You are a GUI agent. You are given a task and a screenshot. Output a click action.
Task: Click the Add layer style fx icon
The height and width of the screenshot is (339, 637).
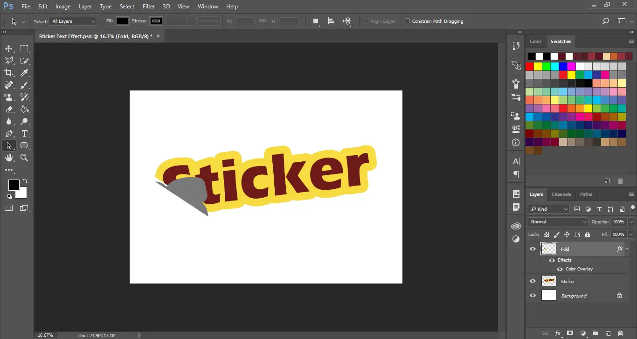click(558, 333)
